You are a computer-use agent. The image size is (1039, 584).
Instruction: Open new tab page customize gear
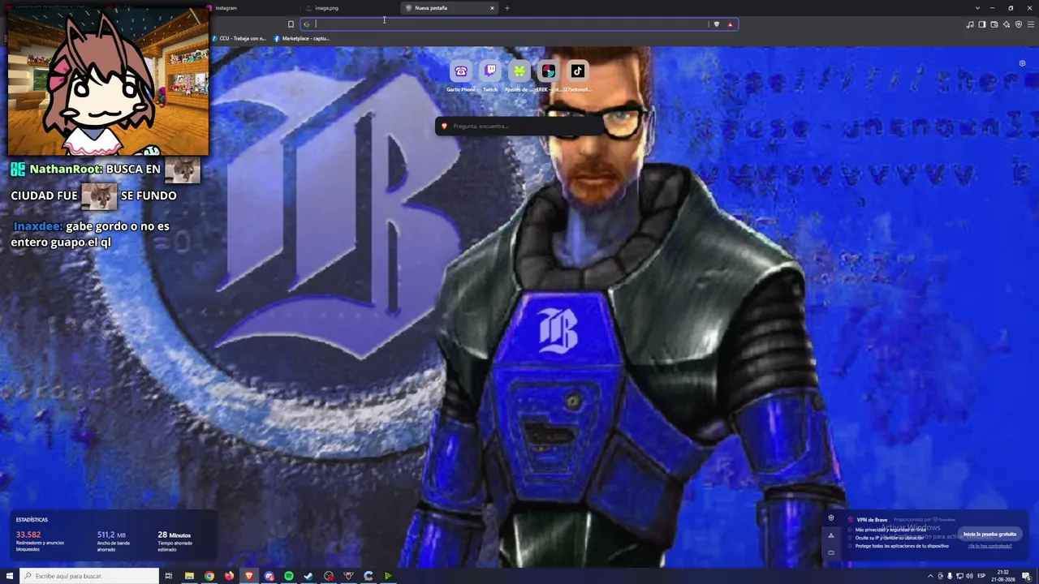(x=1022, y=63)
